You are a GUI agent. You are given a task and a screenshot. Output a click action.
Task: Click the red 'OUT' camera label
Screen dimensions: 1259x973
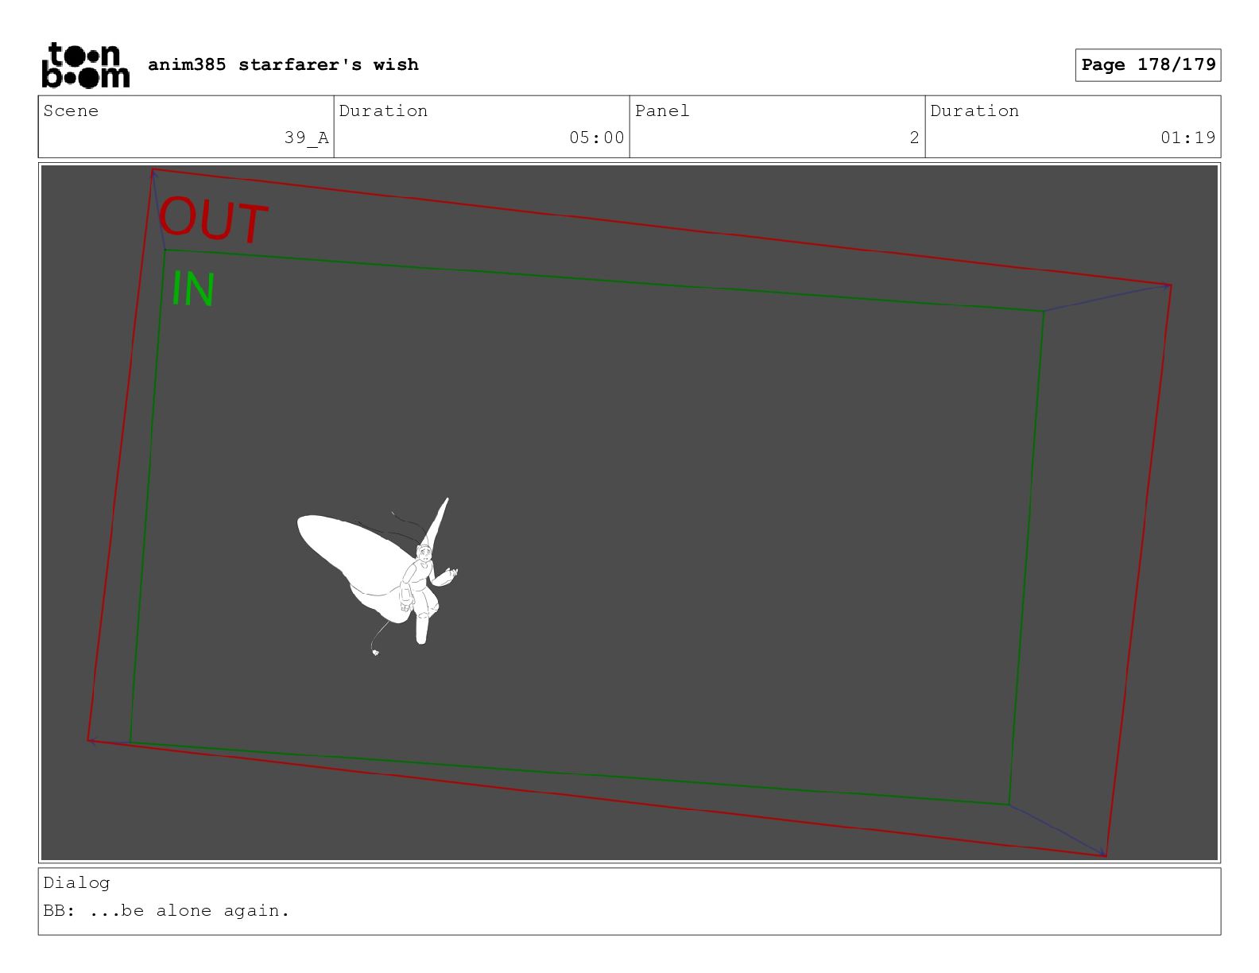213,220
